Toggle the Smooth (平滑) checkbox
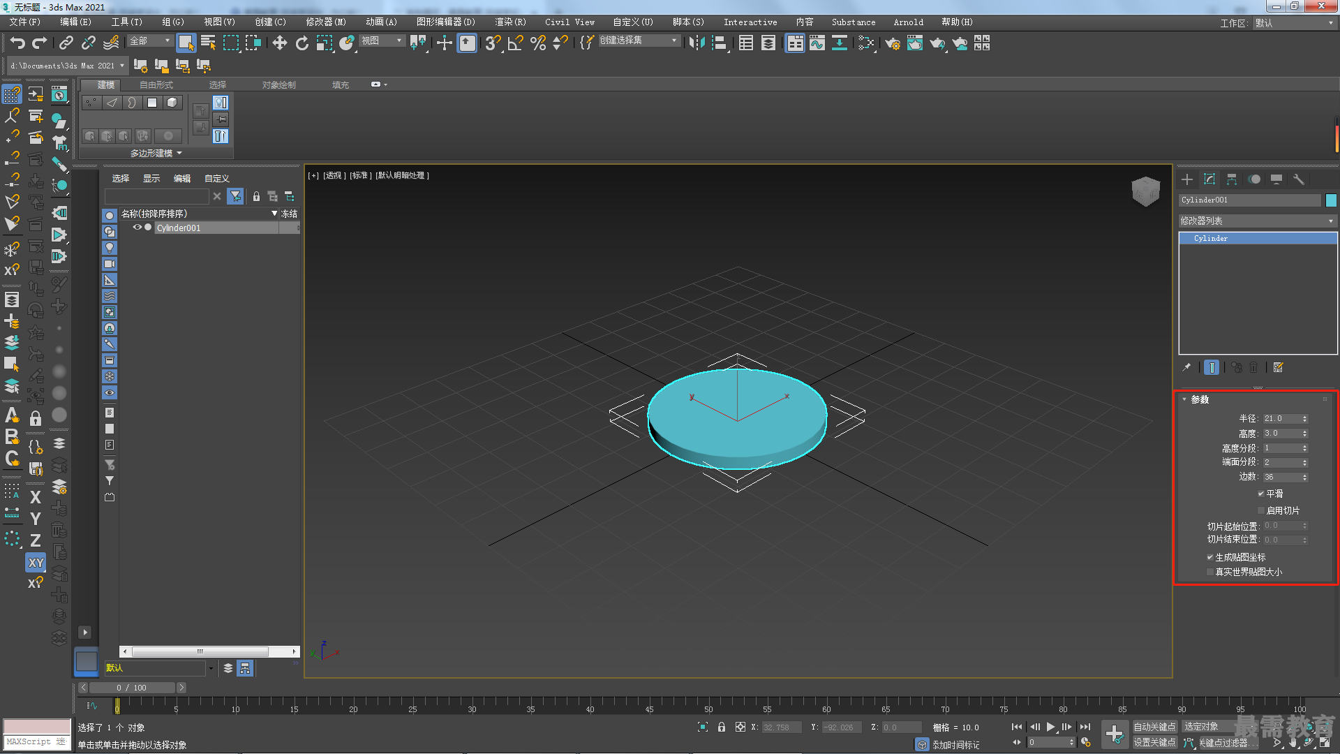1340x754 pixels. [1261, 494]
